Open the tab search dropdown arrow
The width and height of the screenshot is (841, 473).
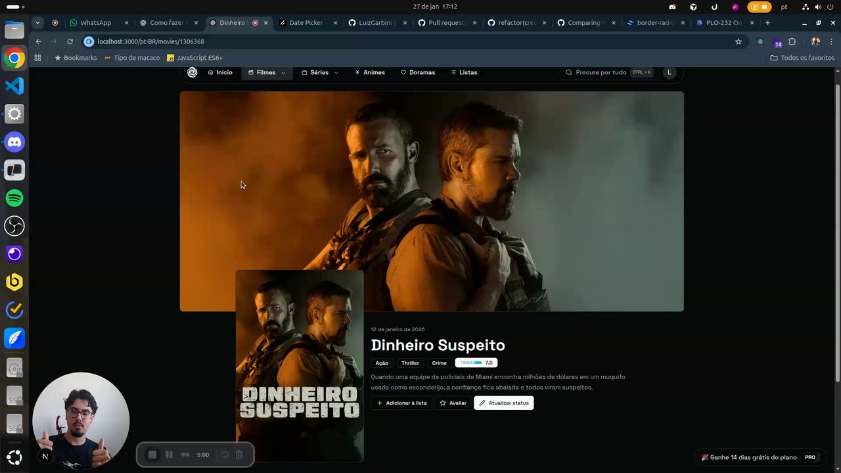(x=37, y=22)
